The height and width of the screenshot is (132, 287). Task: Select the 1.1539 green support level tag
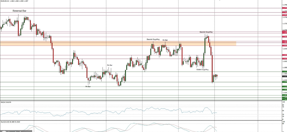point(284,82)
